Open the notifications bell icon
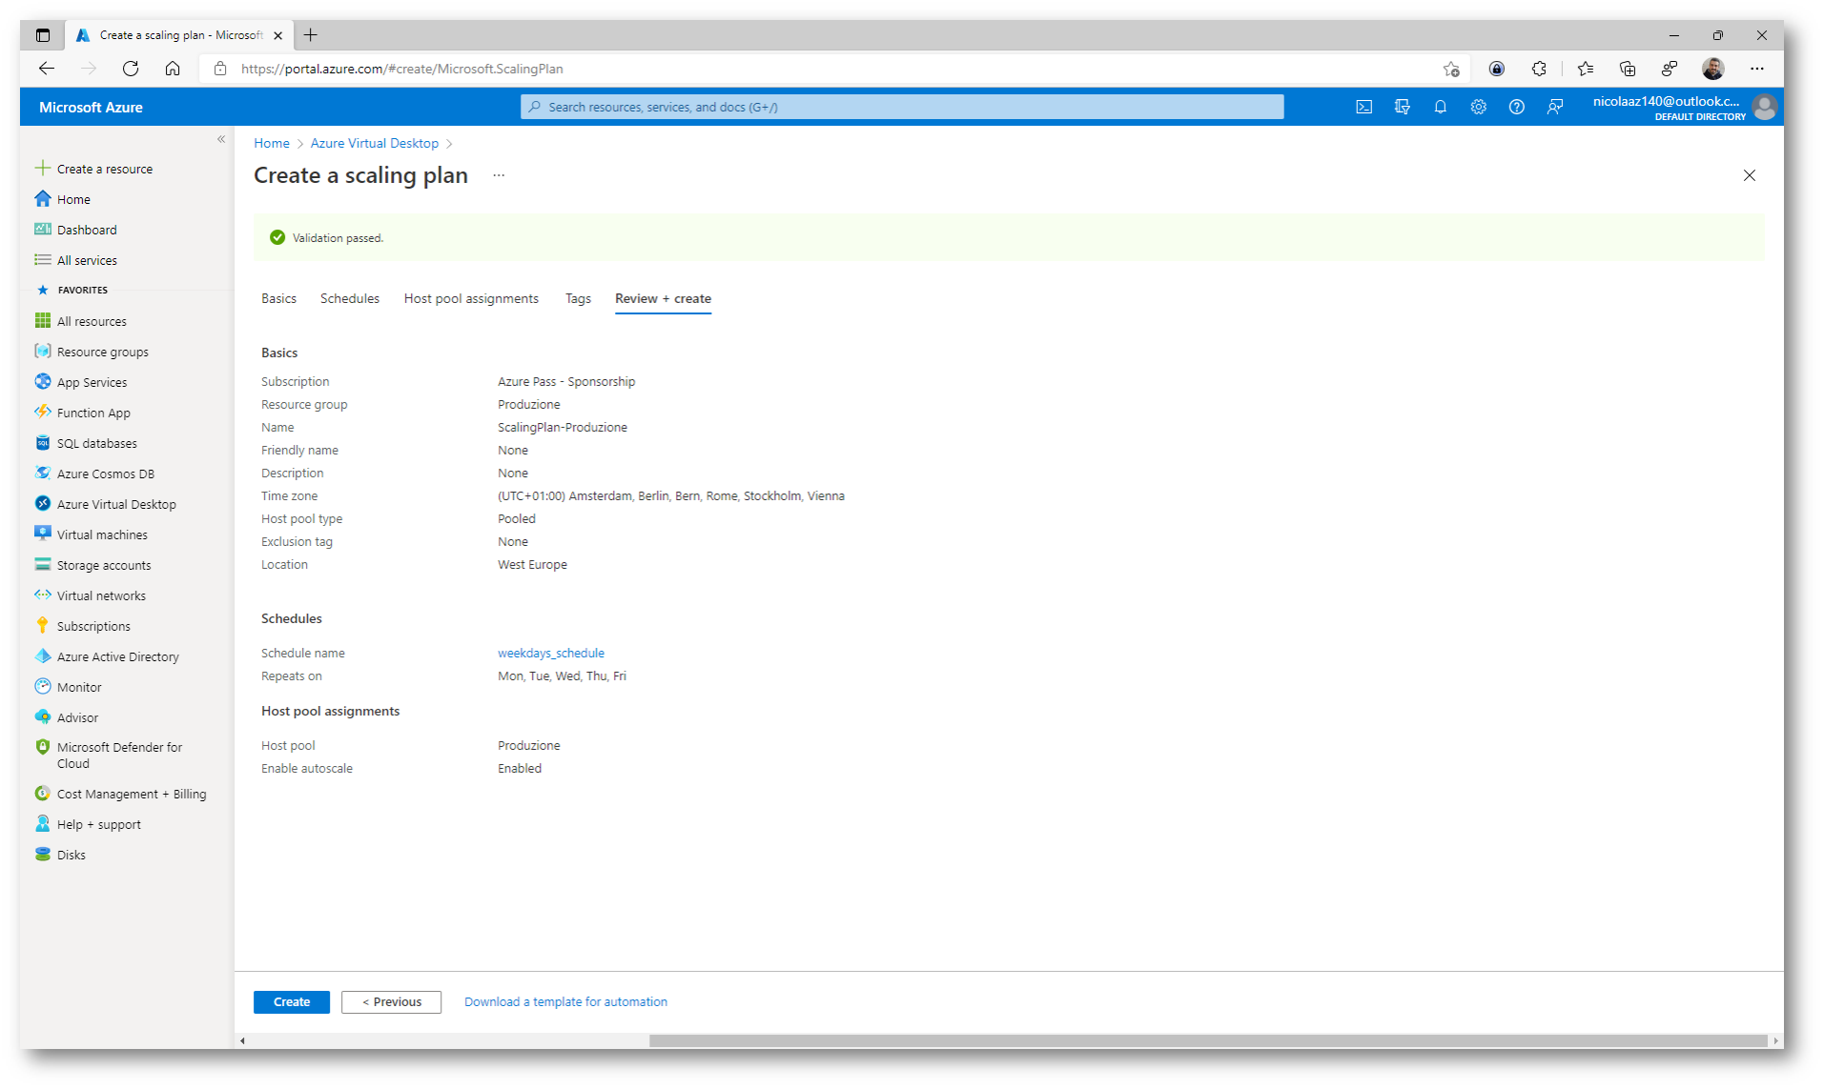The width and height of the screenshot is (1824, 1089). point(1440,107)
